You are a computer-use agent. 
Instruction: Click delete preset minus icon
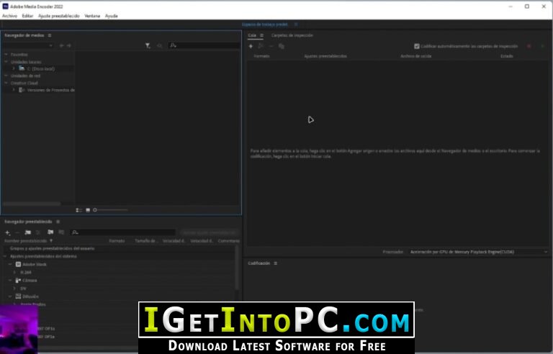pos(17,232)
